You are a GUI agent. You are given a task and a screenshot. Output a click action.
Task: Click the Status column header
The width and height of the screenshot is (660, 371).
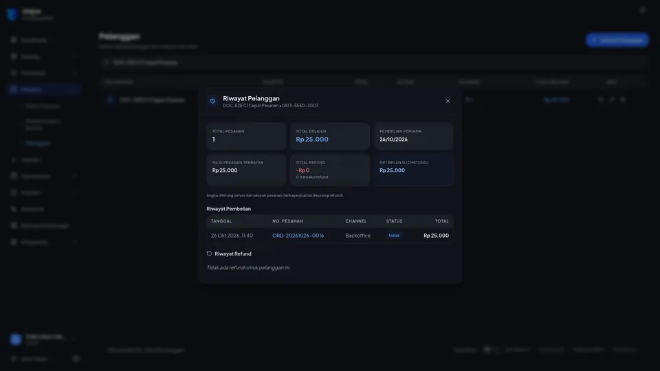coord(394,221)
